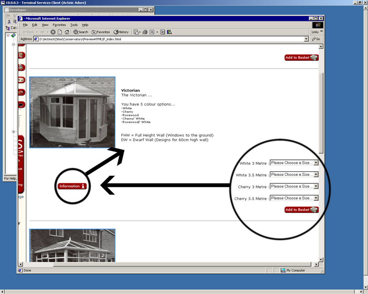Open the Tools menu
The height and width of the screenshot is (294, 368).
coord(74,25)
